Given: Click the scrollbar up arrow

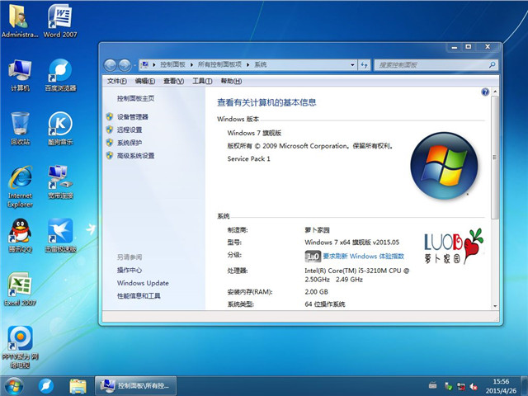Looking at the screenshot, I should 495,92.
